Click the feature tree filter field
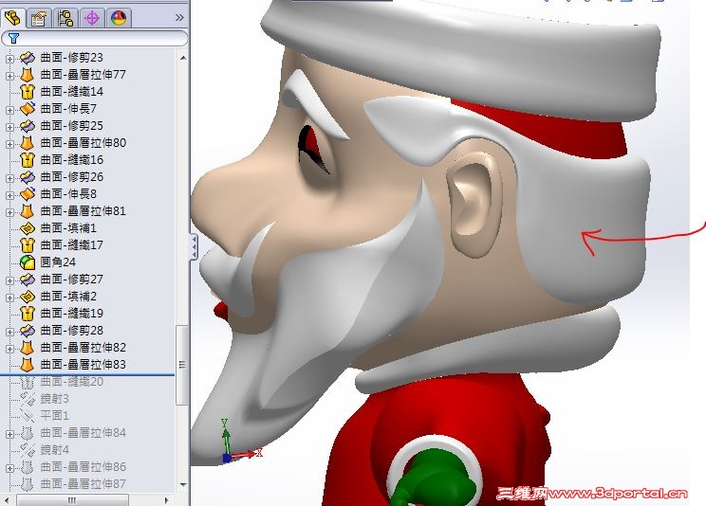706x506 pixels. point(95,38)
